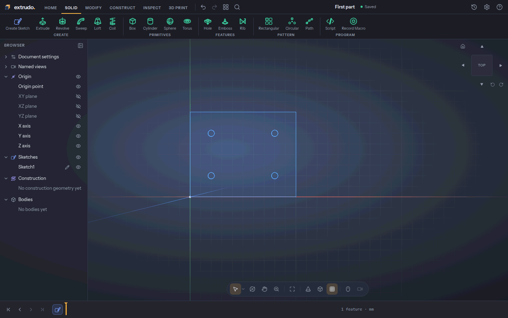Image resolution: width=508 pixels, height=318 pixels.
Task: Switch to the MODIFY tab
Action: pos(93,8)
